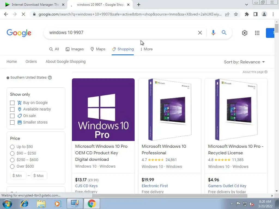Show location help question mark icon
Screen dimensions: 279x209
[50, 78]
